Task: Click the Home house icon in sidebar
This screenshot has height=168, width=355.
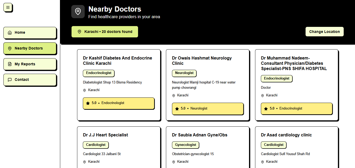Action: [10, 33]
